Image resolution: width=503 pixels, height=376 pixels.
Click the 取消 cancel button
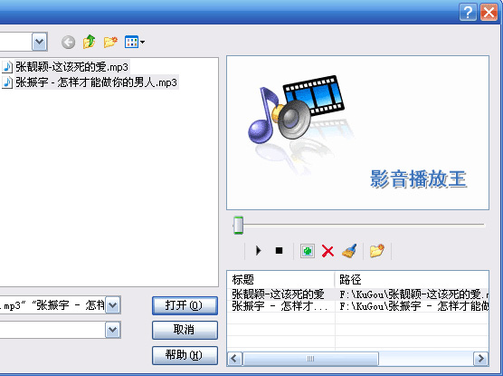coord(185,330)
